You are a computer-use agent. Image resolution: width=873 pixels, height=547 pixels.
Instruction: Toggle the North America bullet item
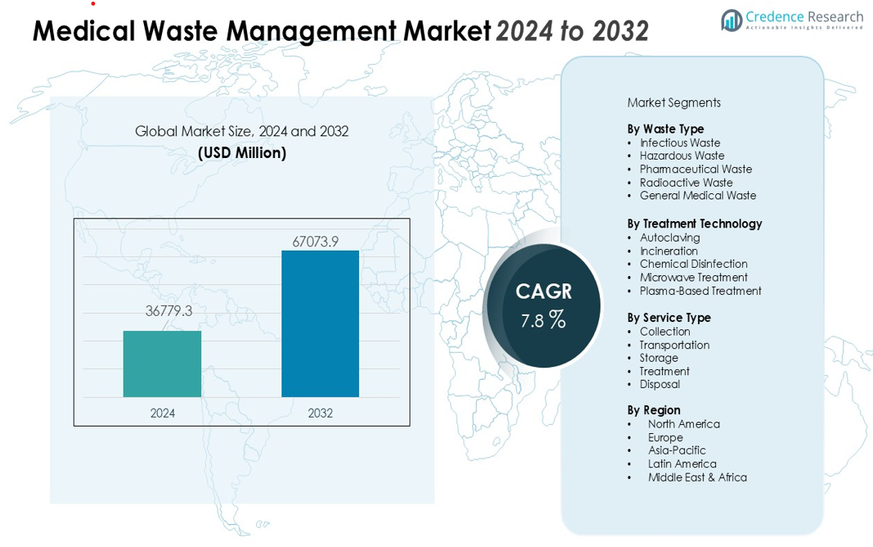(x=684, y=424)
